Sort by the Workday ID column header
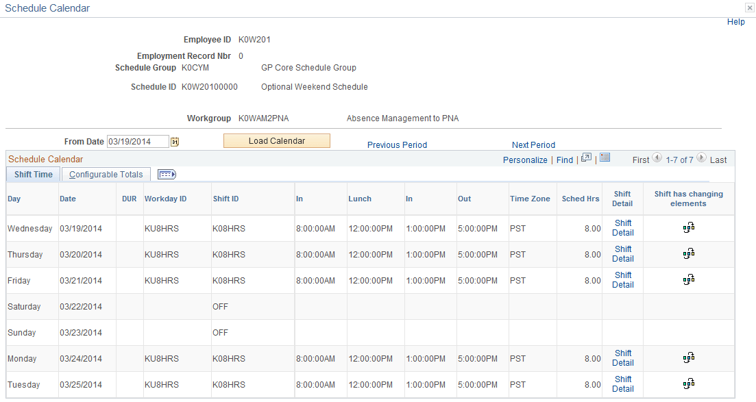 point(165,199)
